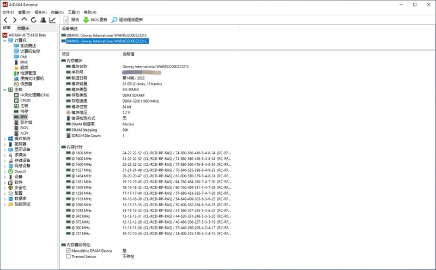Select DIMM1 Gloway International device row

(104, 35)
